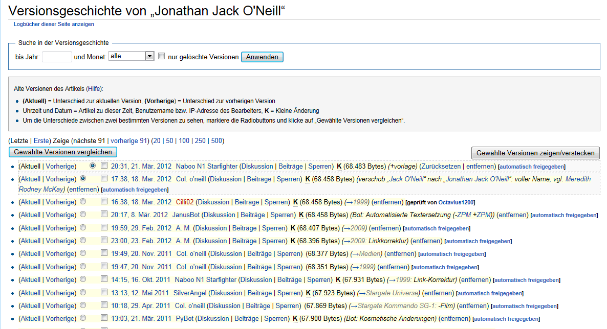Viewport: 607px width, 329px height.
Task: Open Naboo N1 Starfighter user page in top row
Action: (206, 166)
